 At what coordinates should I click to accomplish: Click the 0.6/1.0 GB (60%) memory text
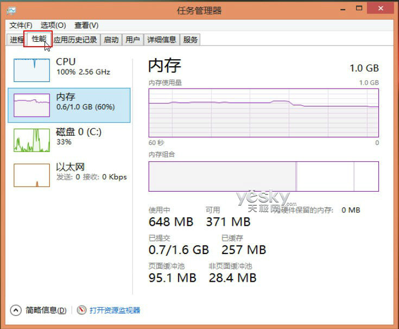tap(86, 107)
